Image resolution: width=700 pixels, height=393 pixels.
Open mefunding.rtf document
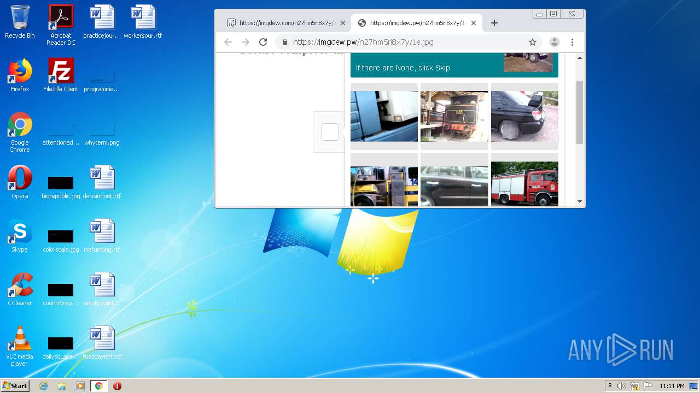tap(102, 236)
